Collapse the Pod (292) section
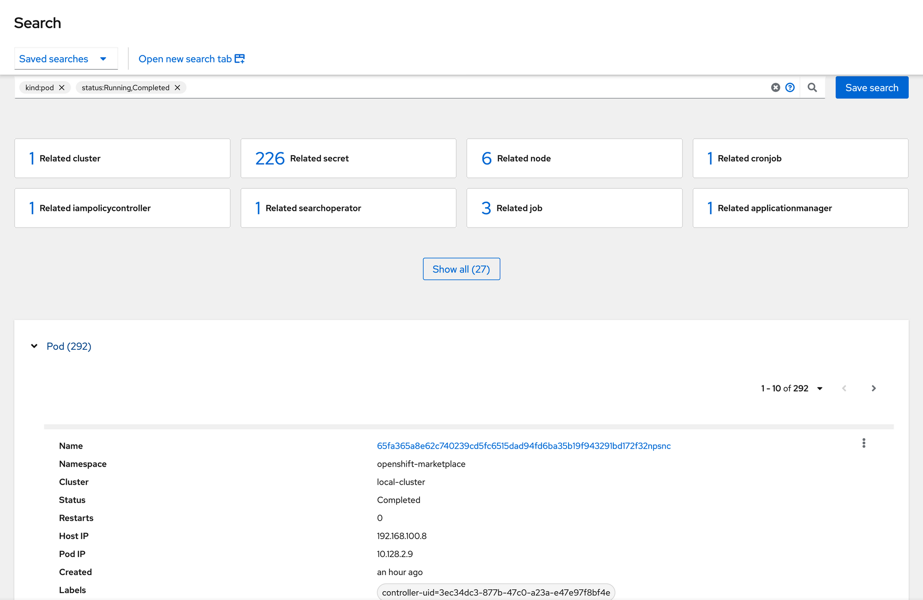 (34, 346)
